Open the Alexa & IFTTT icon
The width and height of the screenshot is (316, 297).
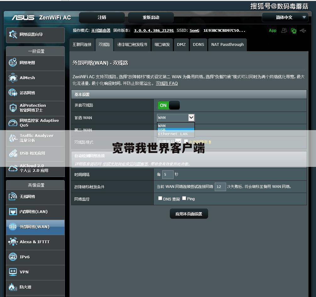click(13, 242)
